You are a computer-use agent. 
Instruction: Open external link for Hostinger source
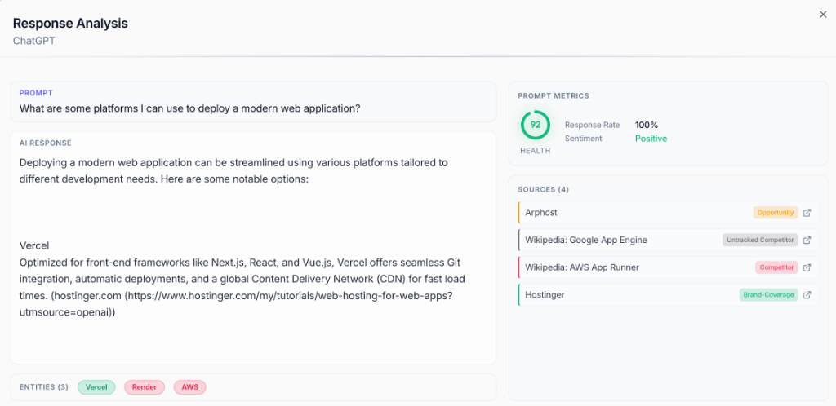(x=807, y=295)
